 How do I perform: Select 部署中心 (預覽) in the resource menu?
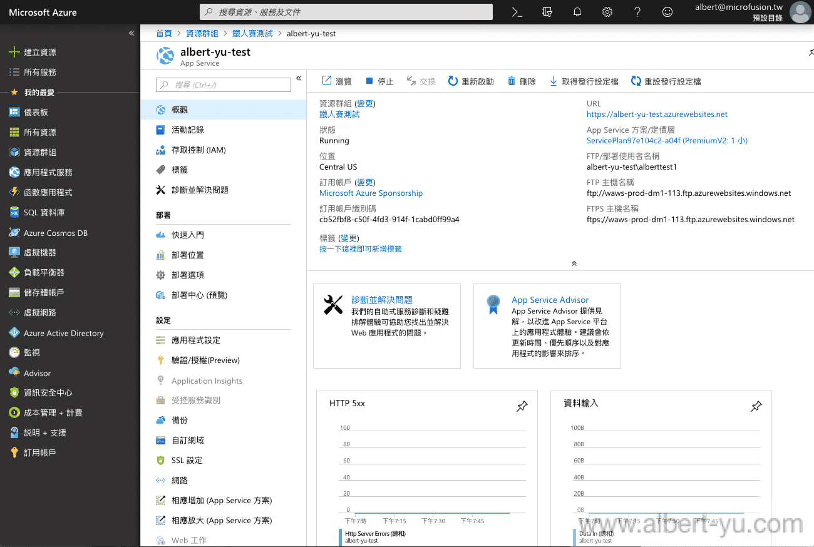click(224, 295)
